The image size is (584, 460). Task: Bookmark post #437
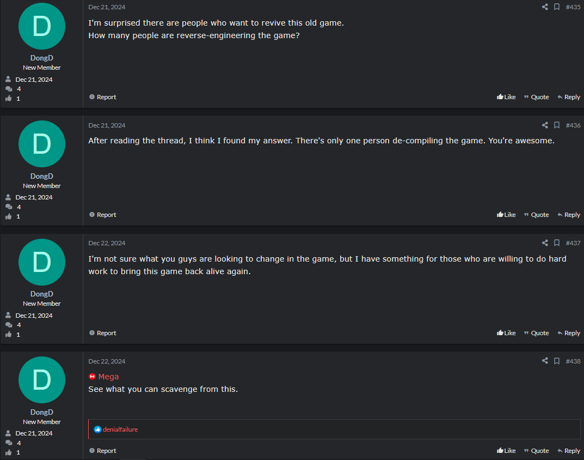coord(557,243)
